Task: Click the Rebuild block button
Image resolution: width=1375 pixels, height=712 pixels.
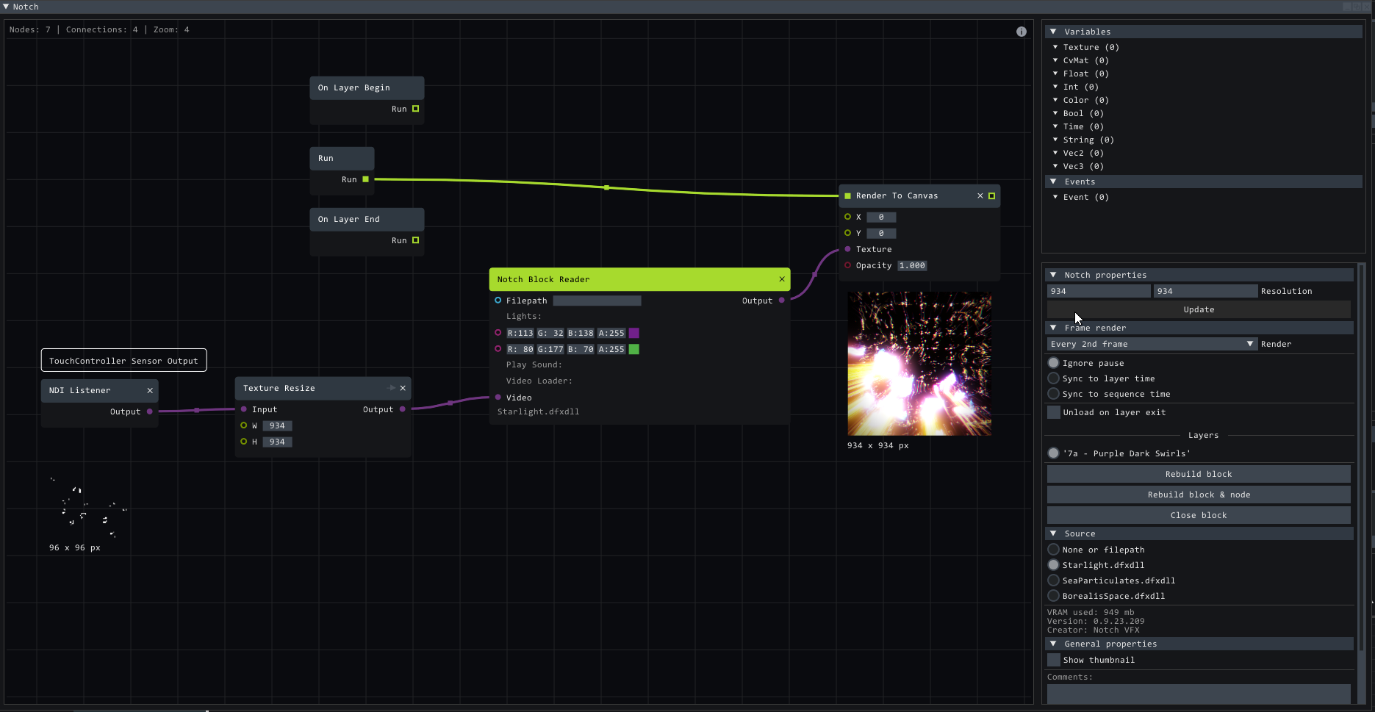Action: (x=1199, y=474)
